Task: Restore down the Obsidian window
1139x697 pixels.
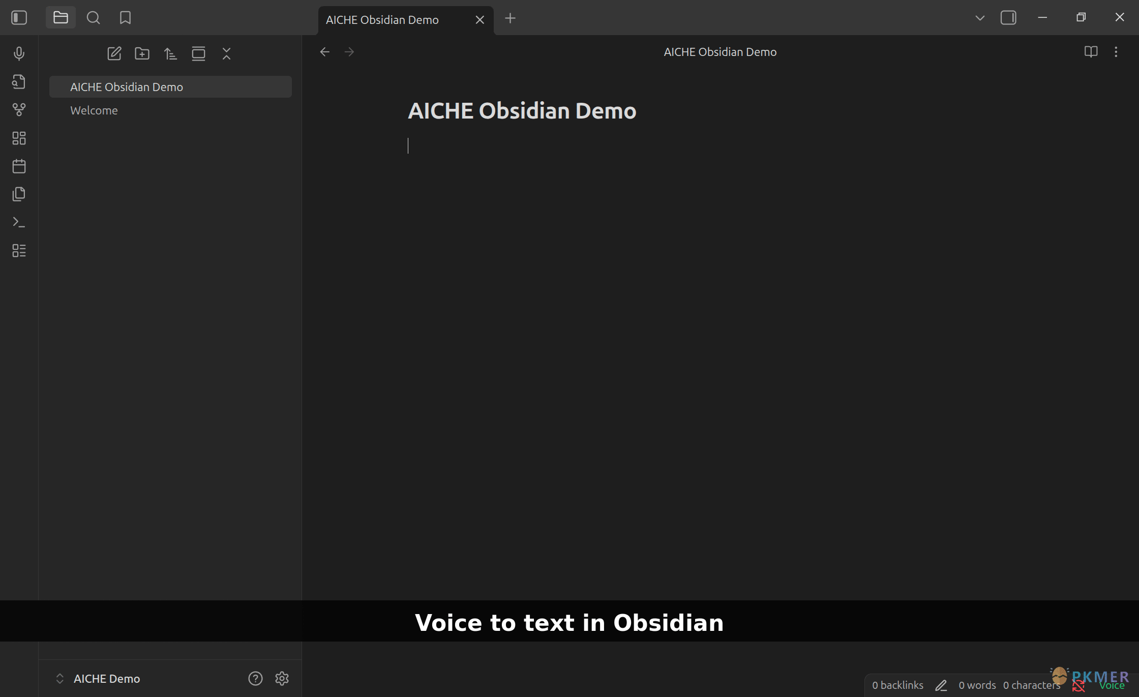Action: tap(1081, 18)
